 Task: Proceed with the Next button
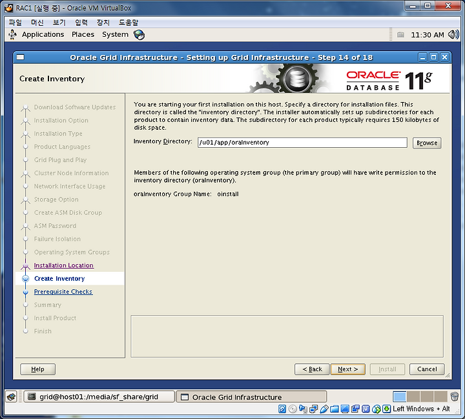[x=348, y=369]
